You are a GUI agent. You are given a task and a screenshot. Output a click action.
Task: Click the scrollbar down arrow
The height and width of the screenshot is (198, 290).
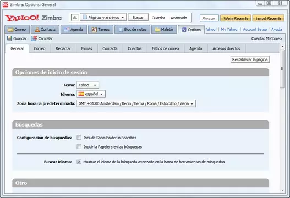tap(282, 190)
